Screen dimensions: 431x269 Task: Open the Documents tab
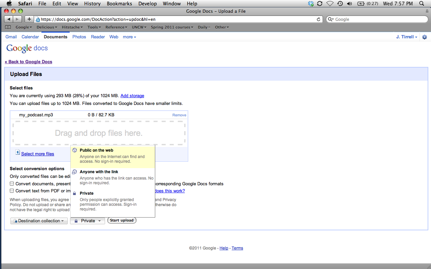coord(56,37)
